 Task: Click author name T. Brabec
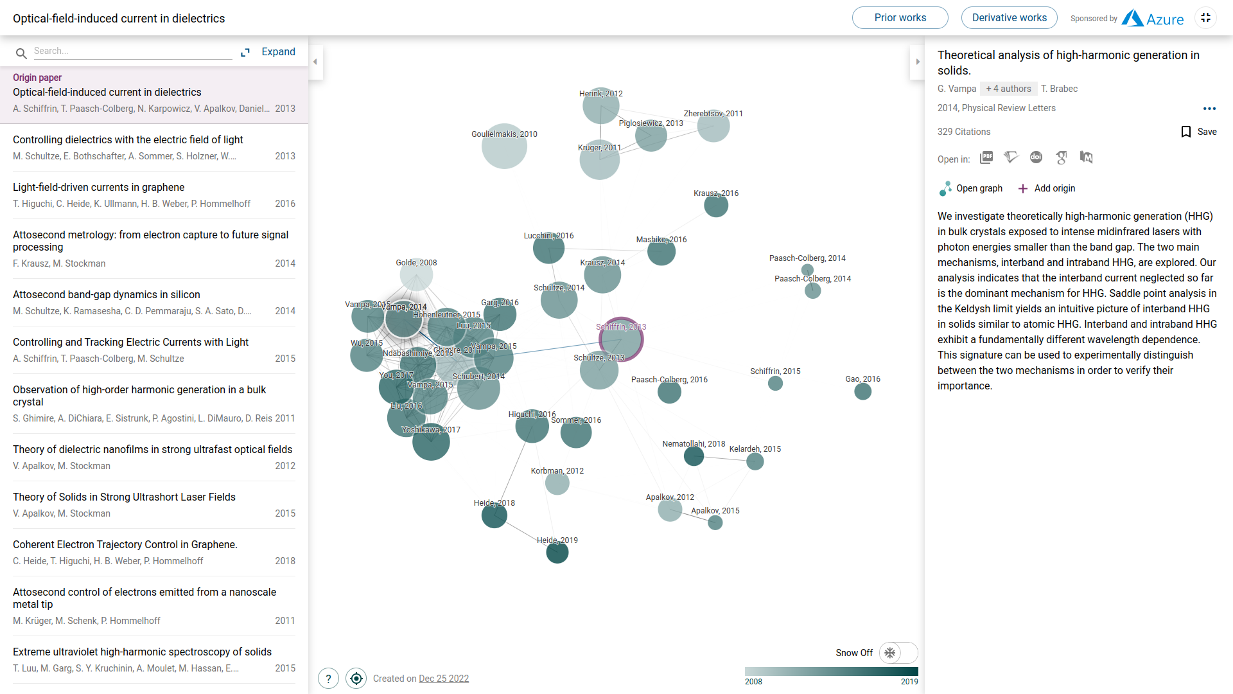1060,89
